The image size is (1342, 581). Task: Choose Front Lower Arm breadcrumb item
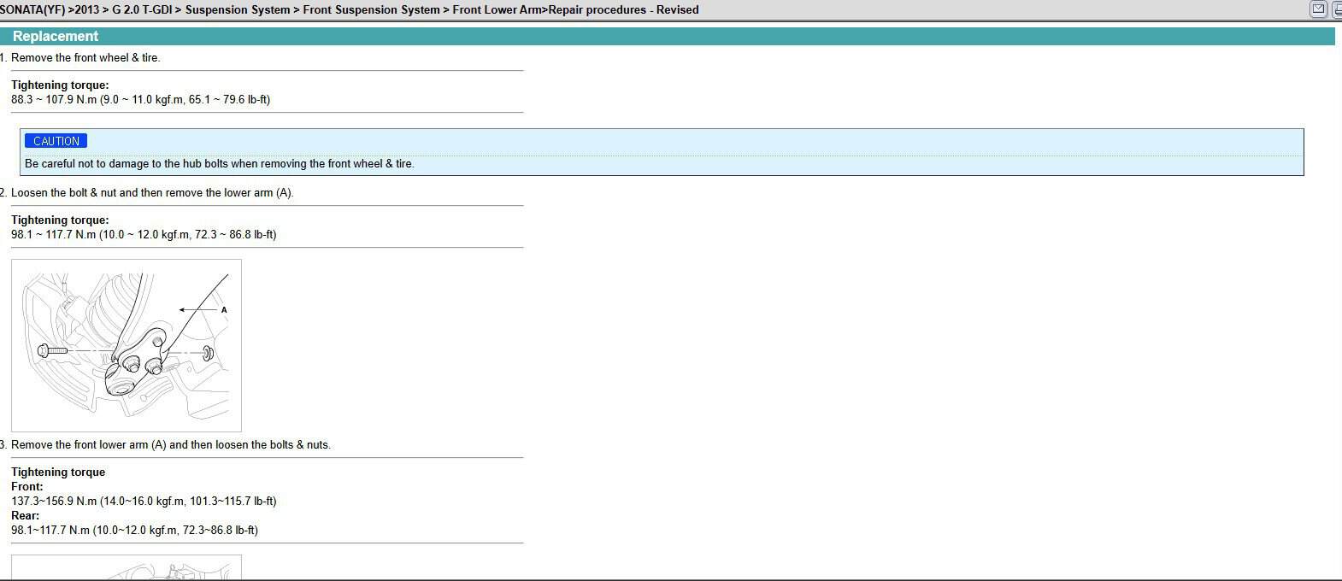[497, 10]
